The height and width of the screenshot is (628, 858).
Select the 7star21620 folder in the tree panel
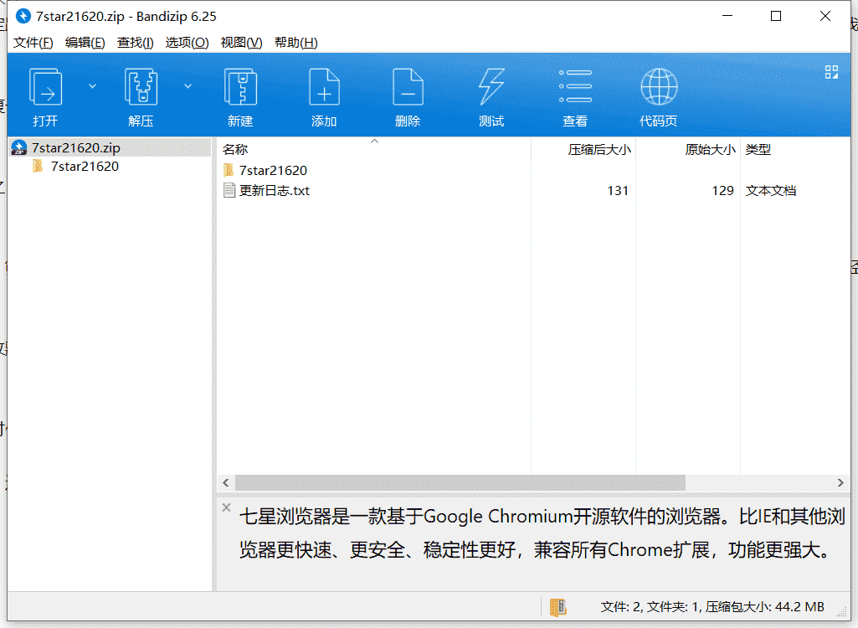coord(85,167)
